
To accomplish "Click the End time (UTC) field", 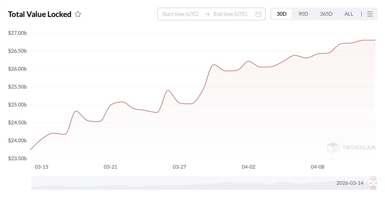I will pos(231,14).
